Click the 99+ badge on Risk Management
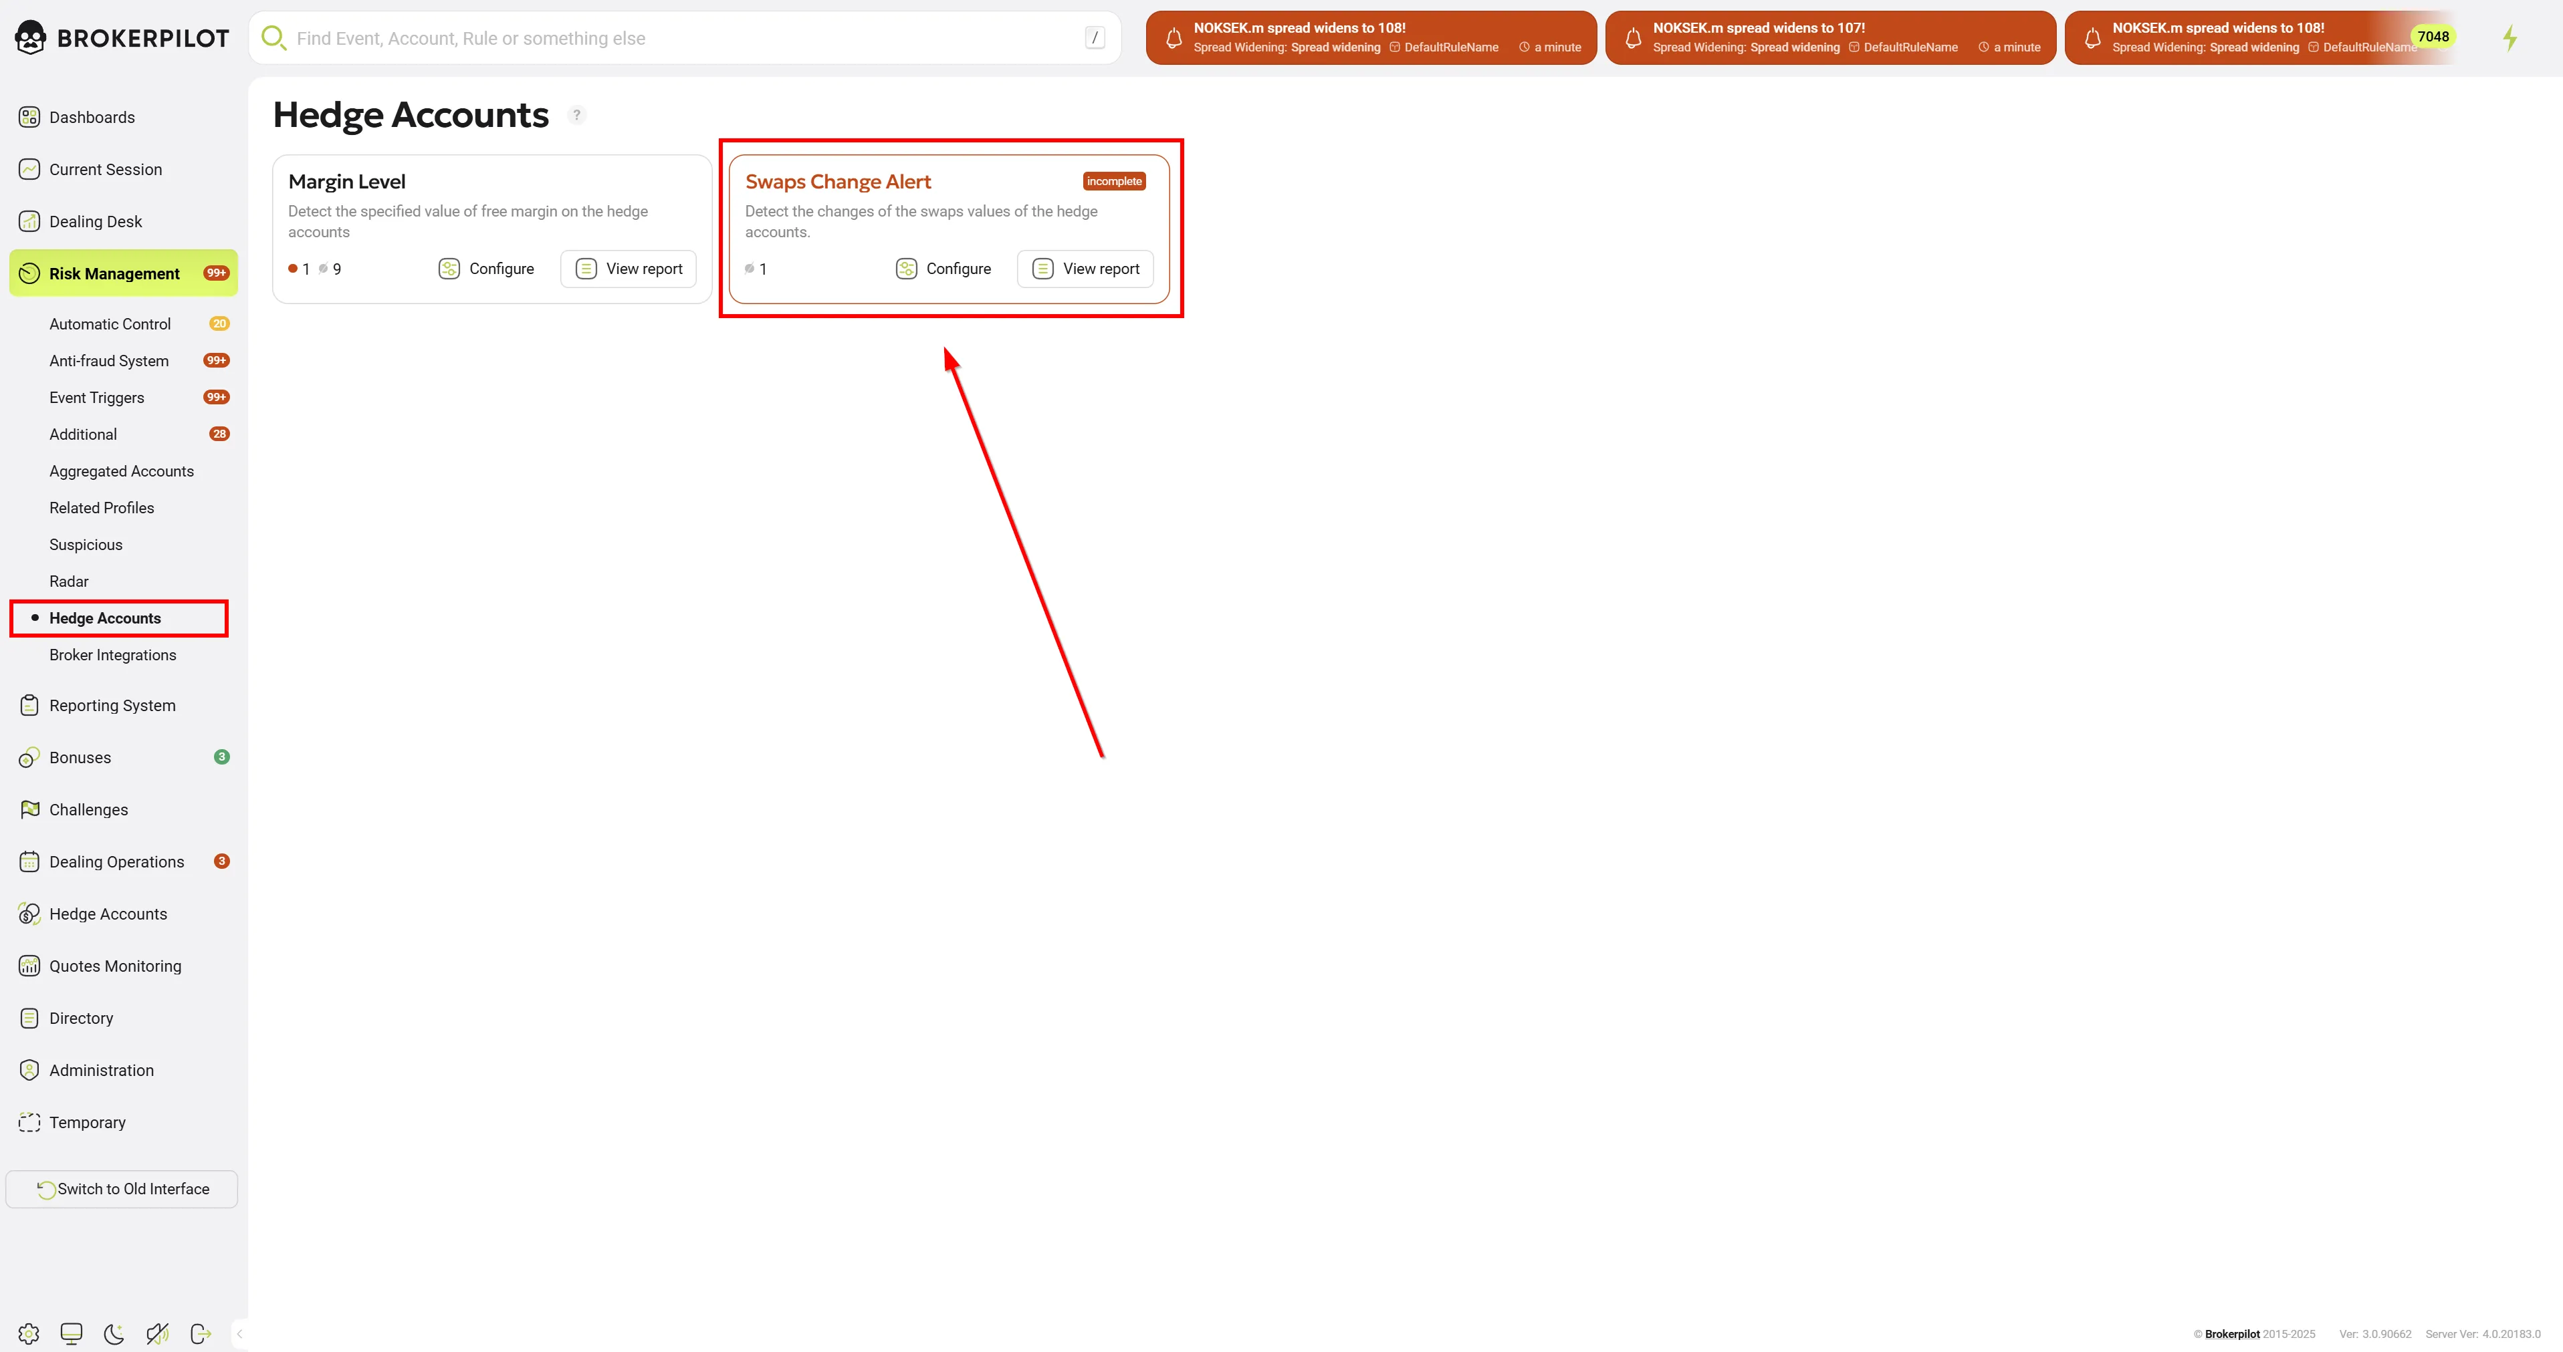The image size is (2563, 1352). pyautogui.click(x=216, y=273)
